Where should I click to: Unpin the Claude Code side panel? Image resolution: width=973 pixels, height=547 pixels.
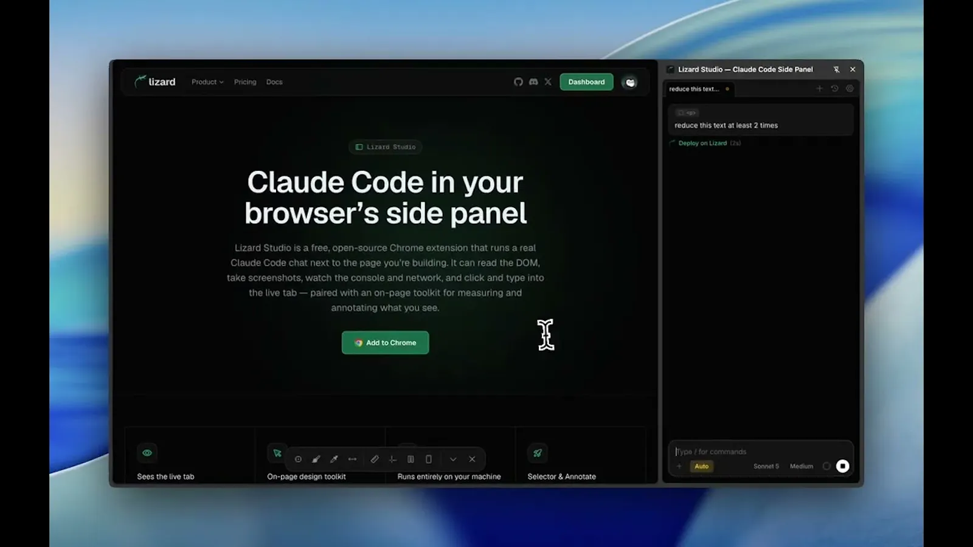836,69
